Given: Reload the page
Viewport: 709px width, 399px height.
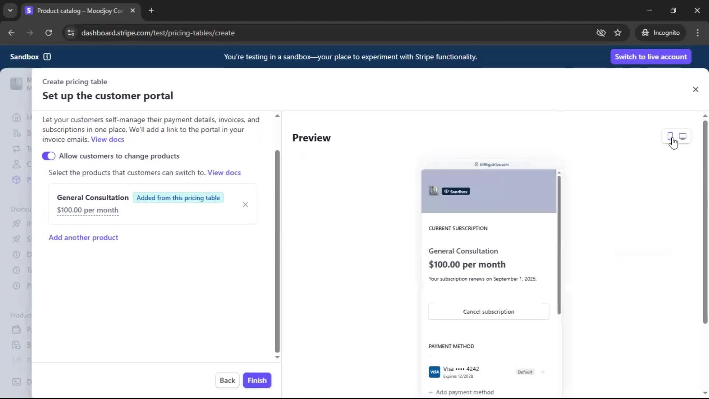Looking at the screenshot, I should pos(48,33).
